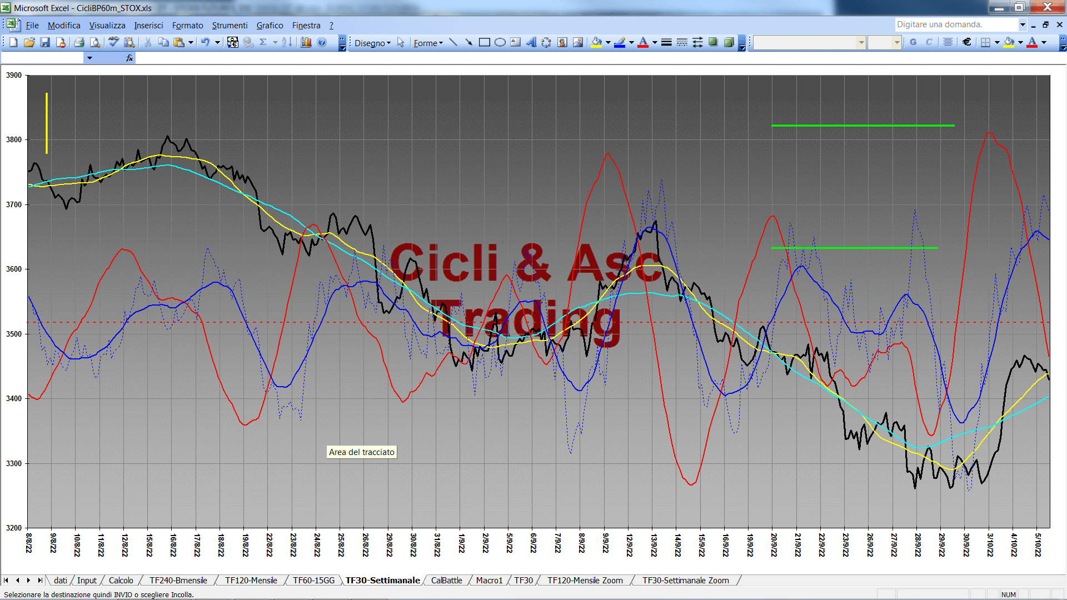
Task: Open the Disegno drawing menu
Action: [x=372, y=43]
